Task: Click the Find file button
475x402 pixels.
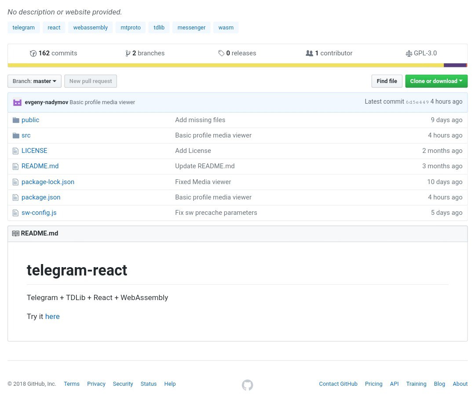Action: [x=387, y=81]
